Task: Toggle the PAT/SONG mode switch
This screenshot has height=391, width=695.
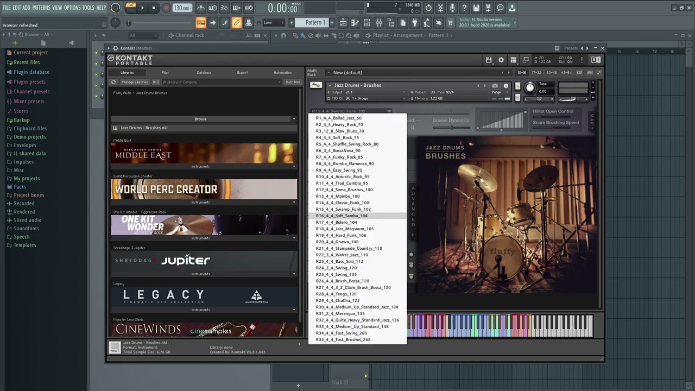Action: click(x=131, y=8)
